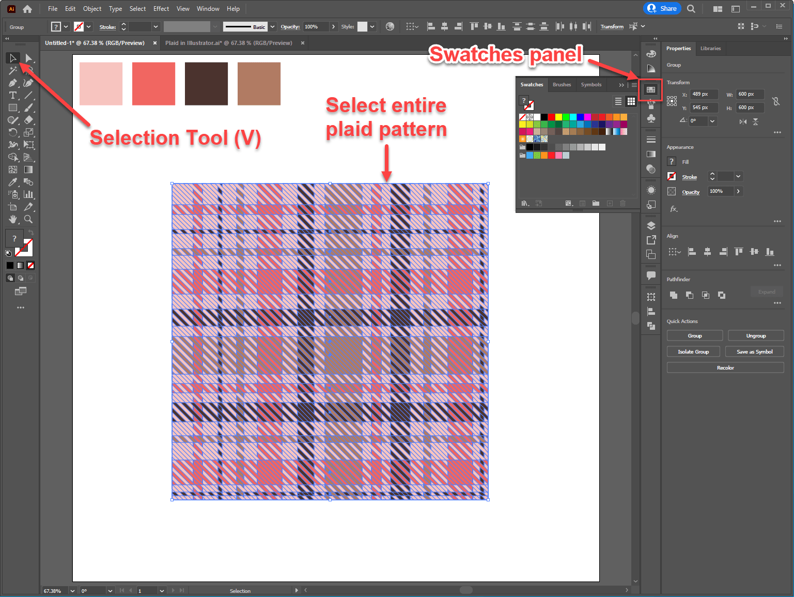Select the Free Transform tool
This screenshot has width=794, height=597.
pyautogui.click(x=28, y=145)
